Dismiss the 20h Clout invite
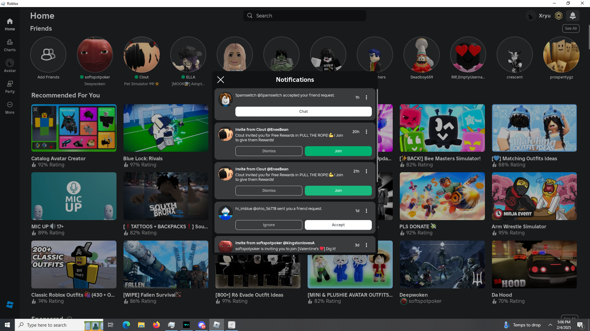Image resolution: width=590 pixels, height=331 pixels. pyautogui.click(x=269, y=151)
